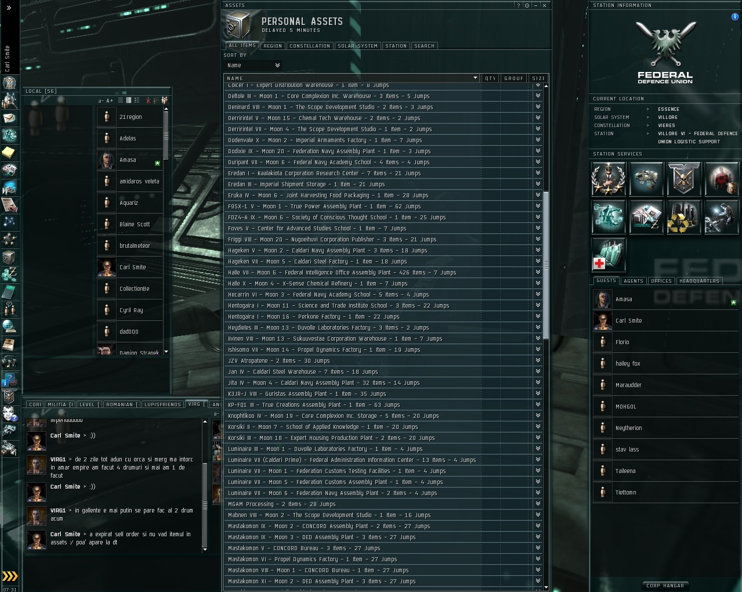Open the Reprocessing Plant recycle icon
Image resolution: width=742 pixels, height=592 pixels.
coord(683,216)
